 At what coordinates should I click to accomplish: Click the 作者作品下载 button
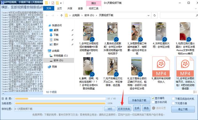tap(139, 100)
